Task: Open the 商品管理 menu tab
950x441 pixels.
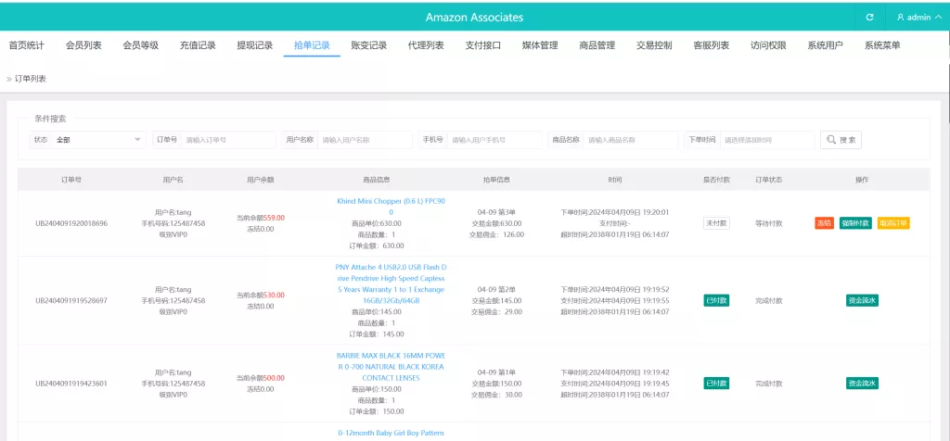Action: pyautogui.click(x=597, y=45)
